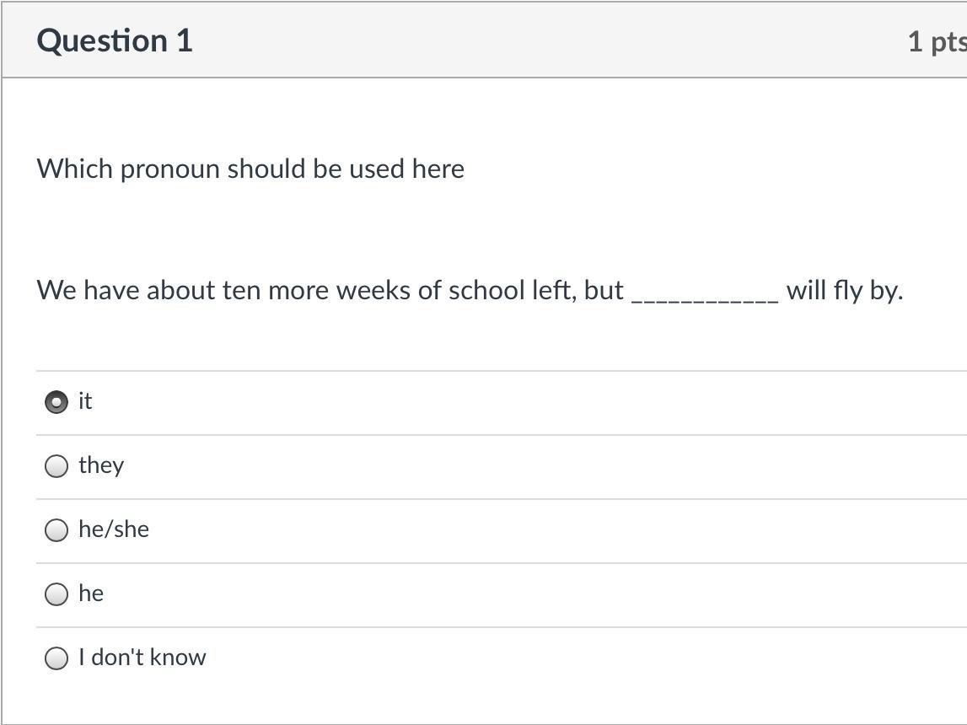Select the "they" radio button

(x=56, y=466)
